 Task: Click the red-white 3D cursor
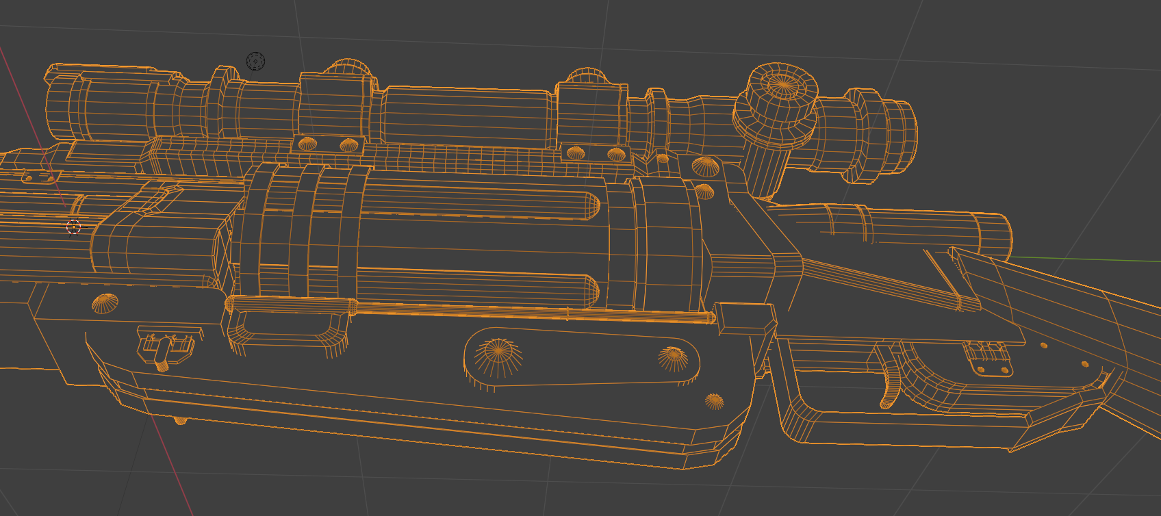[x=73, y=227]
